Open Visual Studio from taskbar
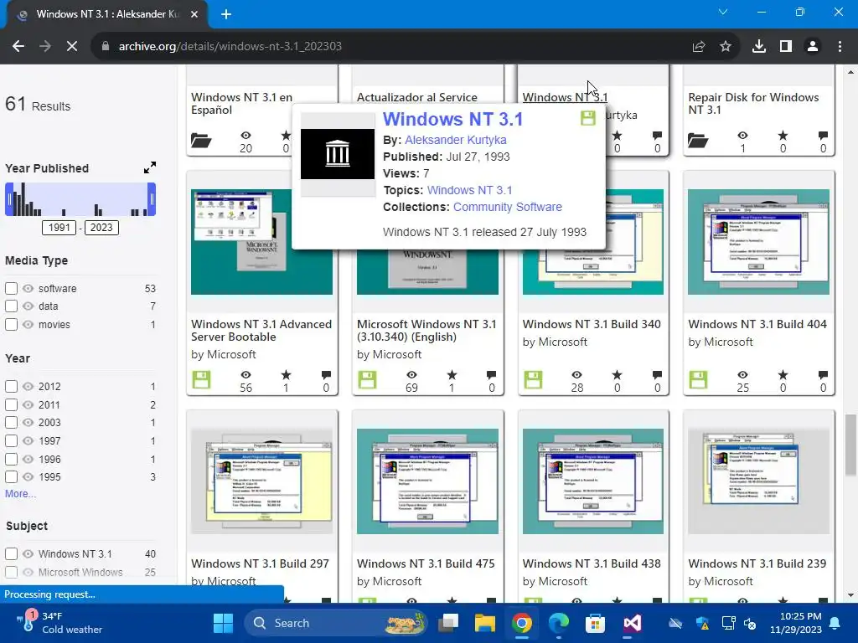 [632, 623]
